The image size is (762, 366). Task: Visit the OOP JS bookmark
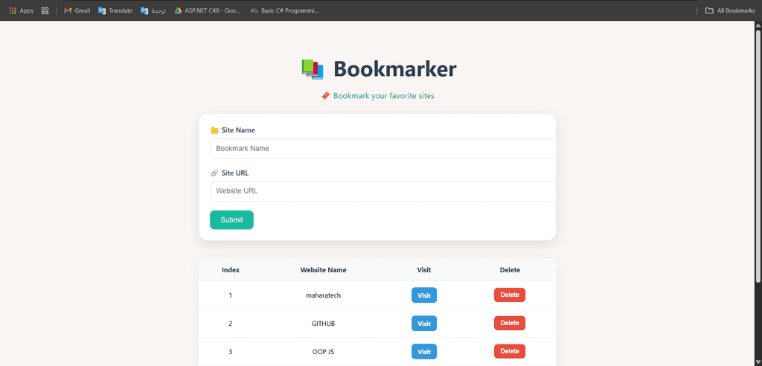tap(424, 351)
